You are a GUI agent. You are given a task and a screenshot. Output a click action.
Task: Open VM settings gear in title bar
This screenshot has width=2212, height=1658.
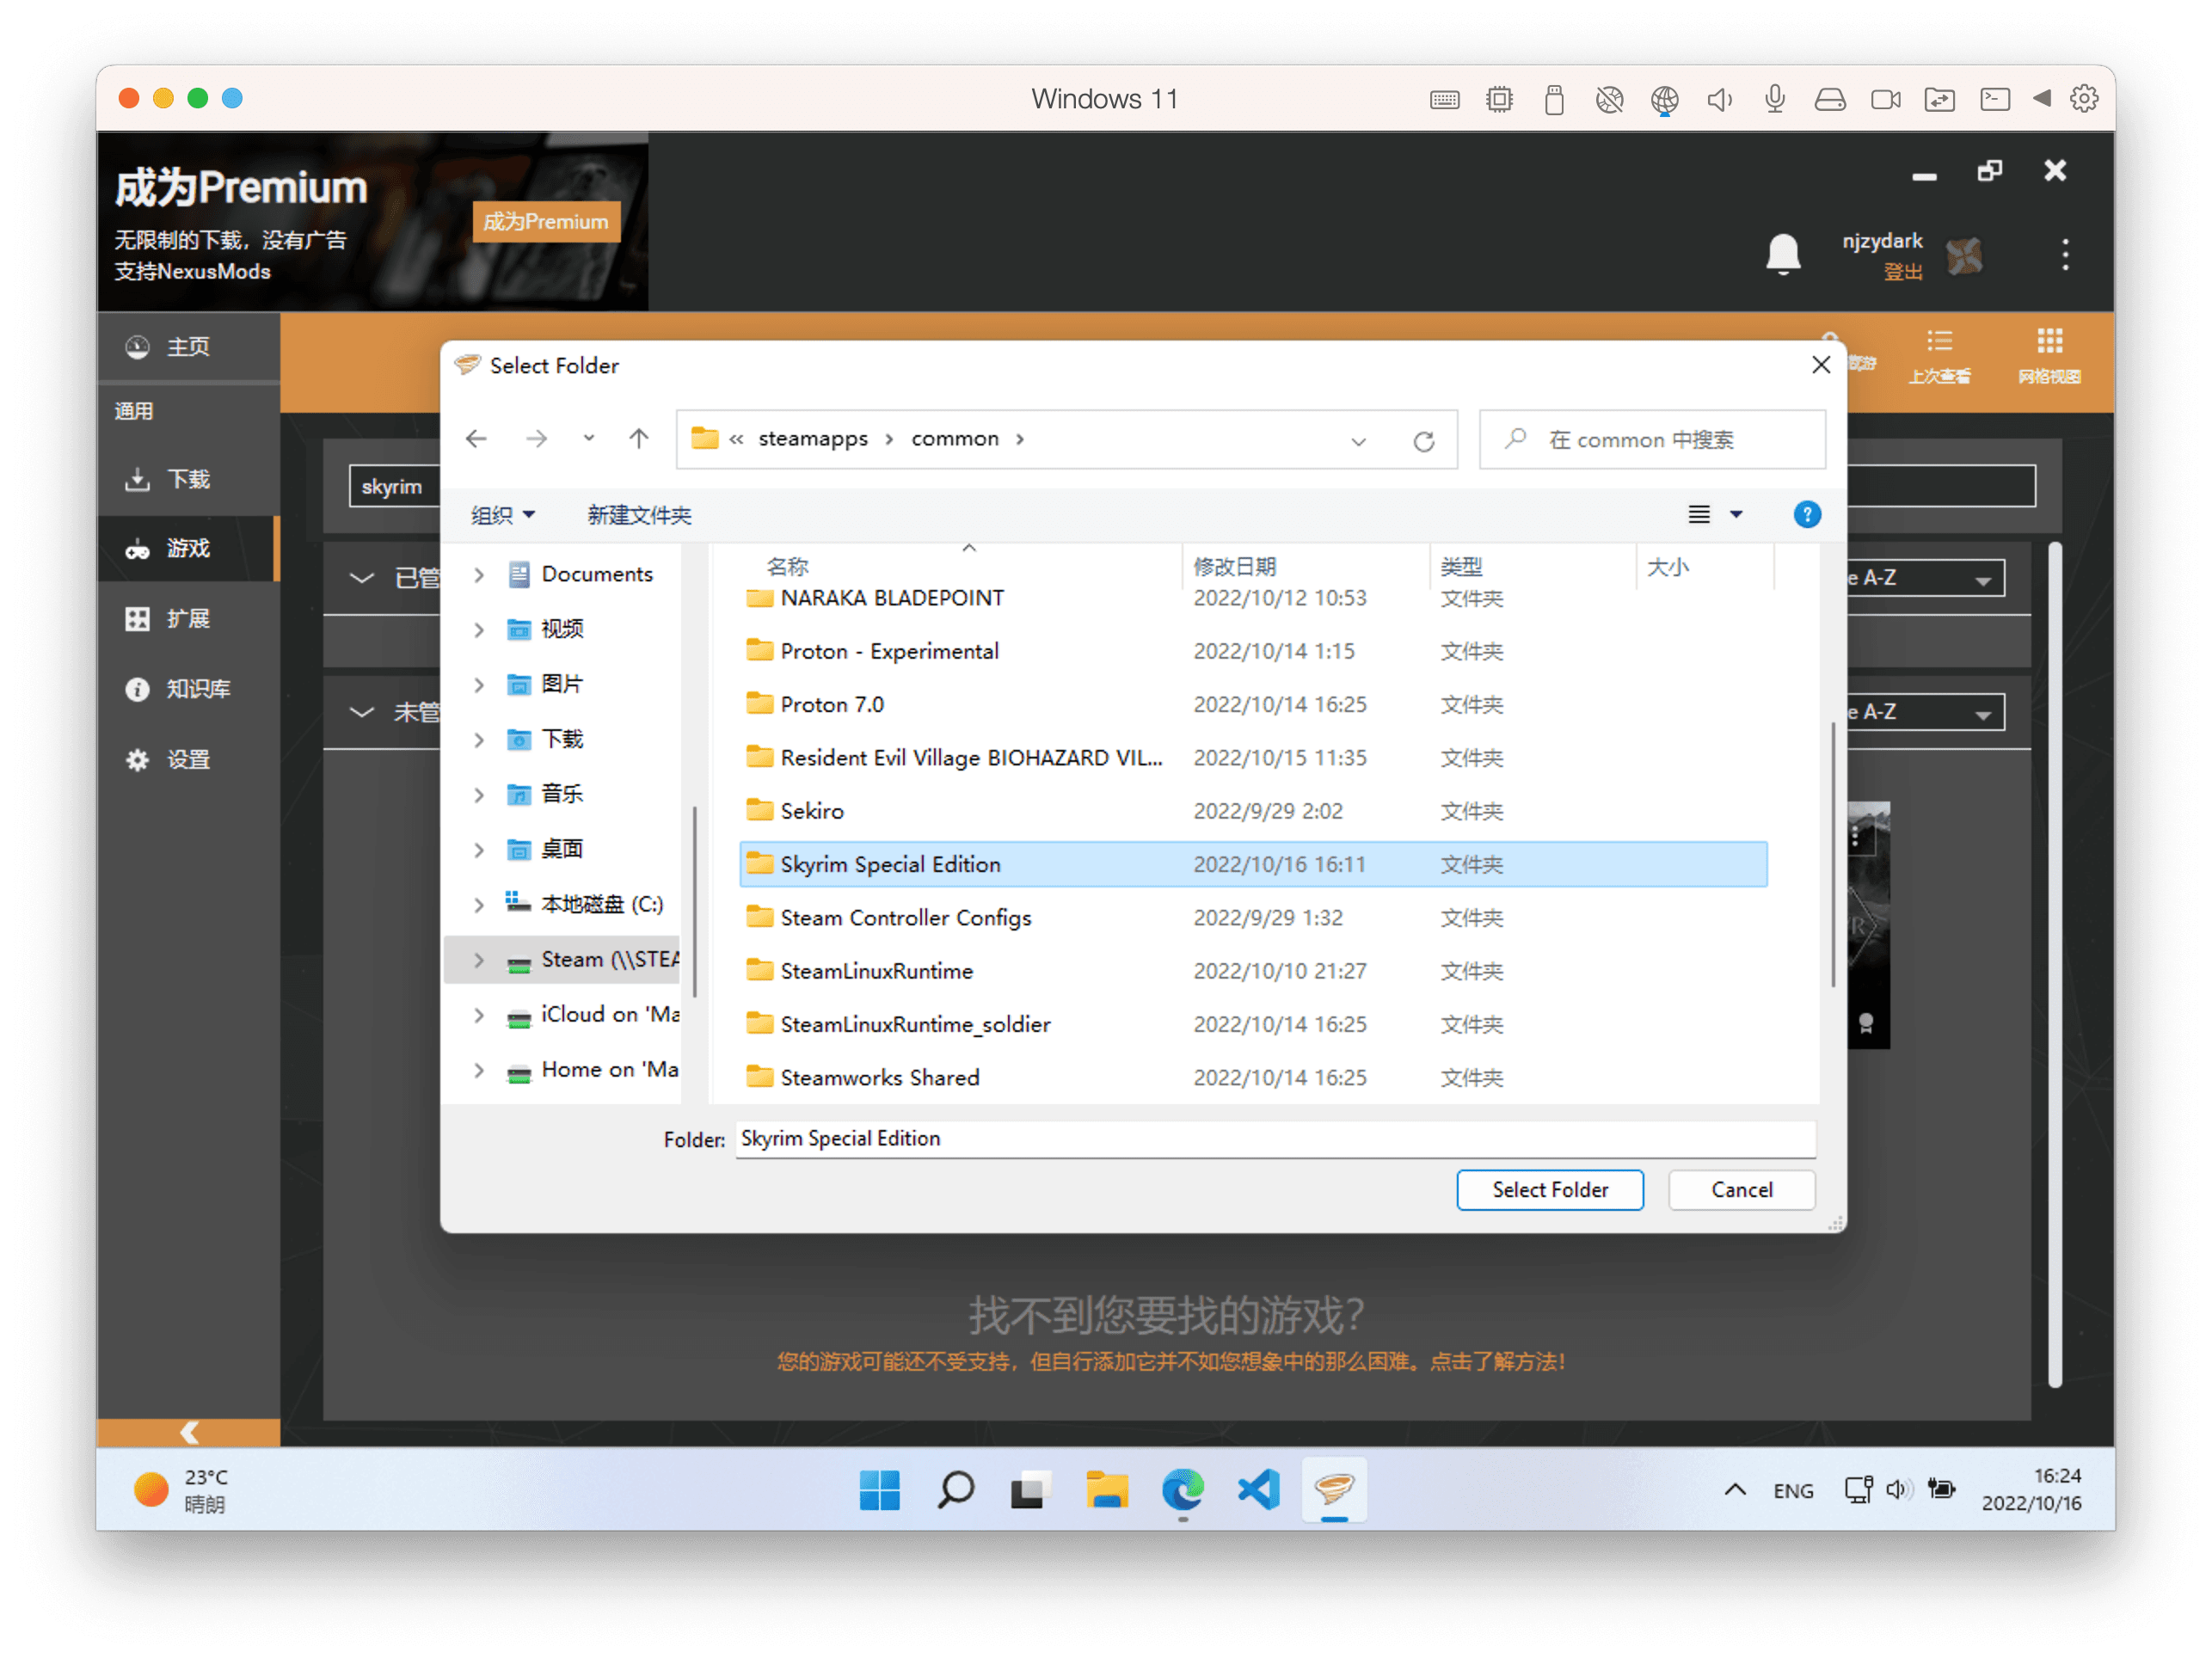click(2085, 99)
